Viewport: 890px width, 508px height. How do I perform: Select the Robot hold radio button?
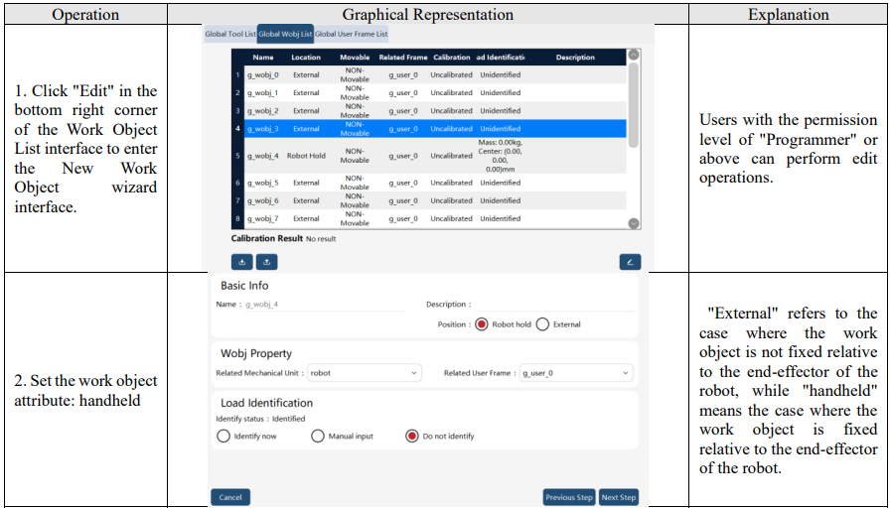482,324
